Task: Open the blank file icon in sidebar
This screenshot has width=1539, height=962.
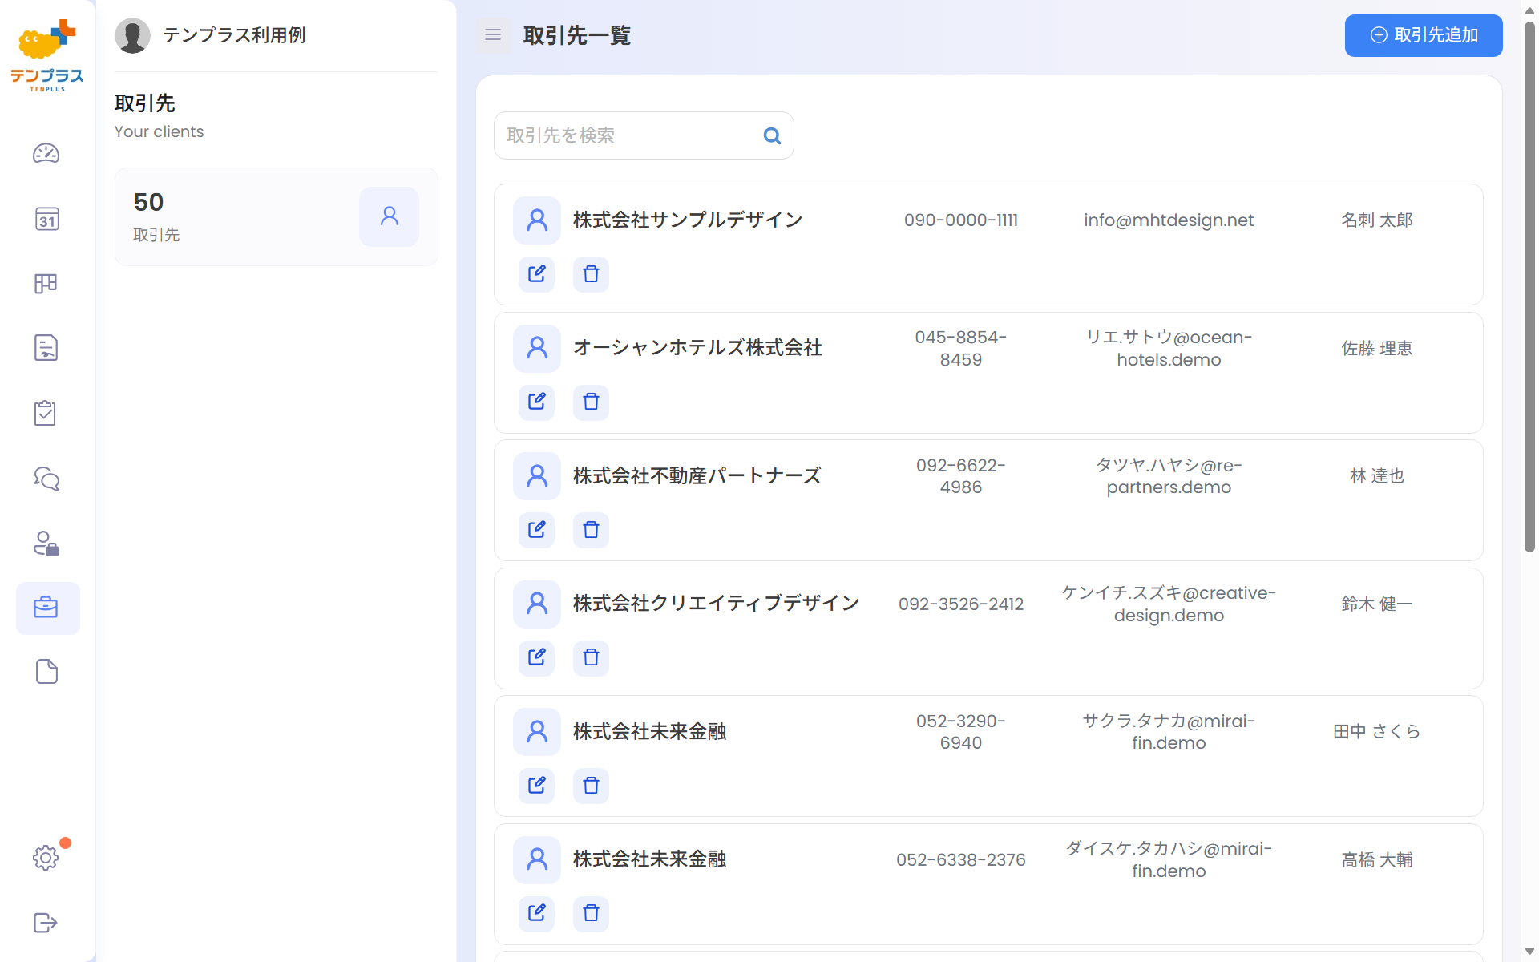Action: (x=46, y=672)
